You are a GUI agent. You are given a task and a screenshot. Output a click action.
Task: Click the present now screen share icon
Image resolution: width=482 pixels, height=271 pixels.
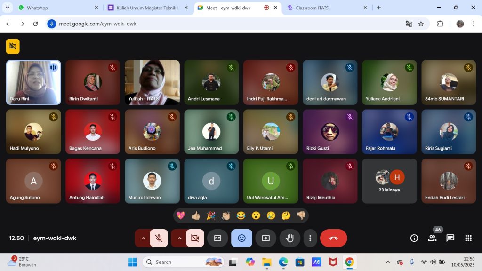265,238
